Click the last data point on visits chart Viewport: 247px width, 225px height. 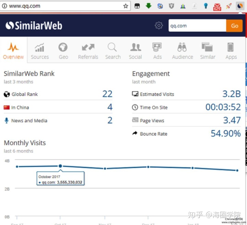point(237,170)
